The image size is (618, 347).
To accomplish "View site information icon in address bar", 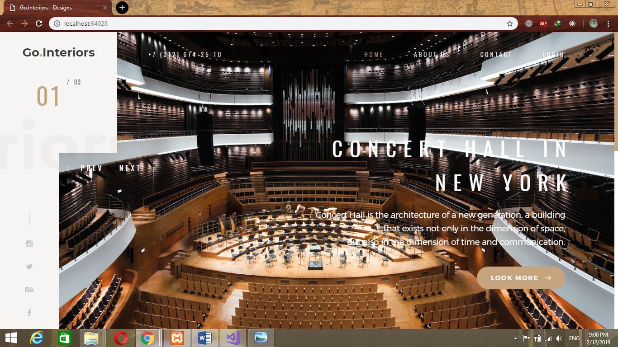I will 57,23.
